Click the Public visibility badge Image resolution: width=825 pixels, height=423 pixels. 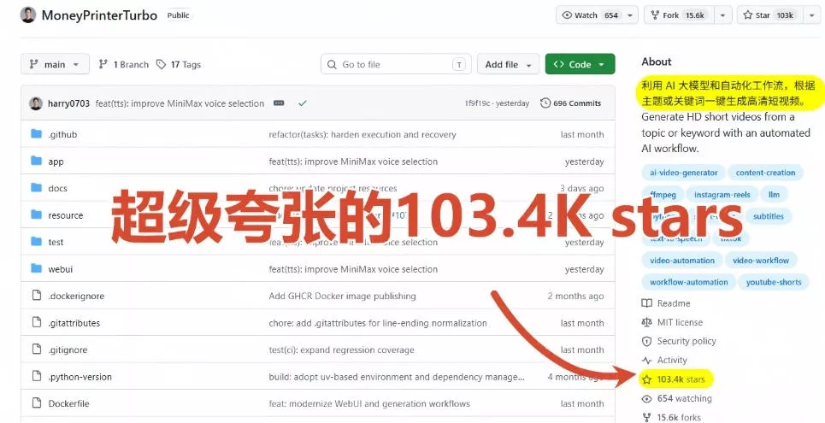178,15
